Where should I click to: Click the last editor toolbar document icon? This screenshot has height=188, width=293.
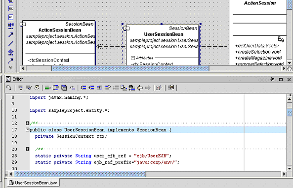pos(171,87)
